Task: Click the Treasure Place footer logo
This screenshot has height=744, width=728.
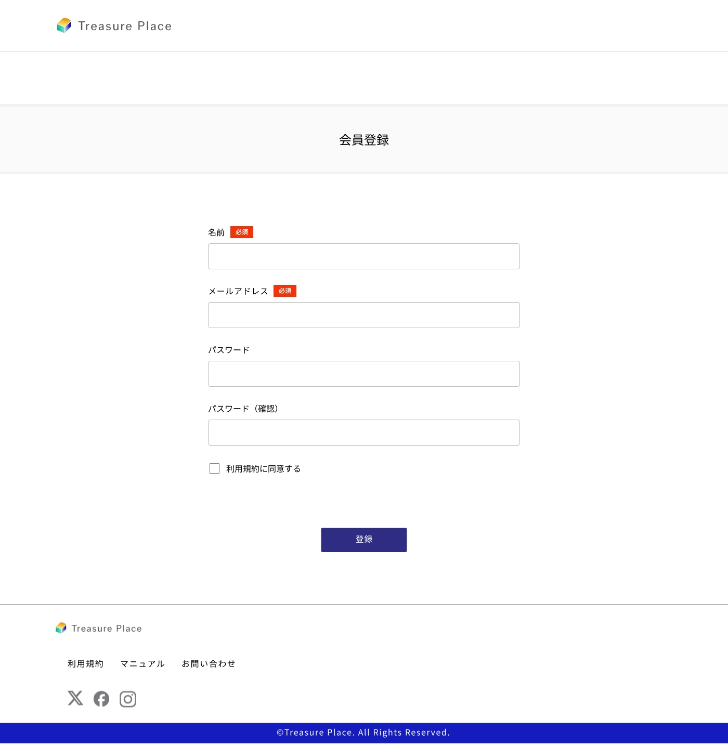Action: [x=99, y=628]
